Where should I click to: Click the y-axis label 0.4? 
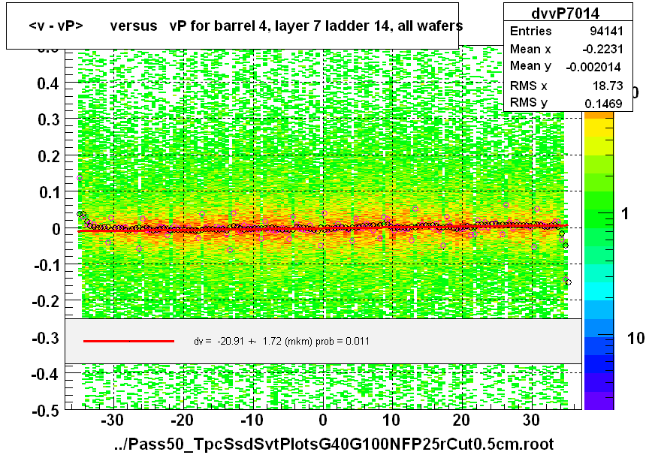point(49,83)
